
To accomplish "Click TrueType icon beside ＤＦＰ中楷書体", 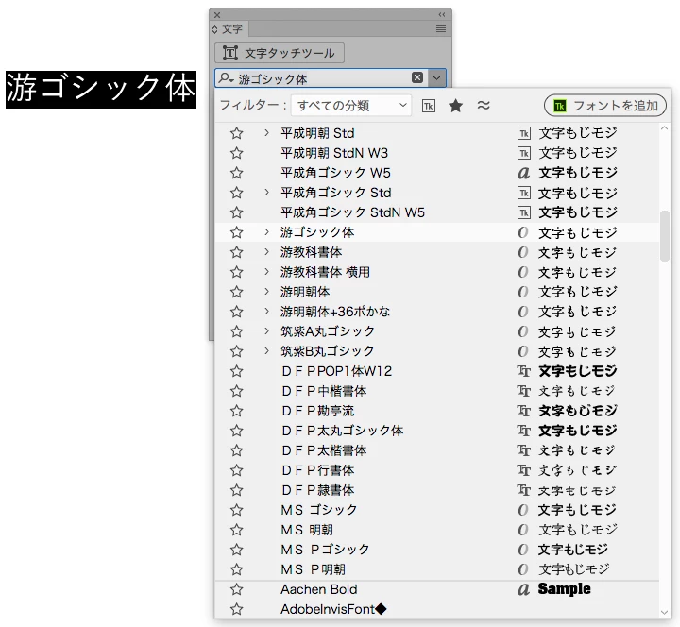I will pos(524,391).
